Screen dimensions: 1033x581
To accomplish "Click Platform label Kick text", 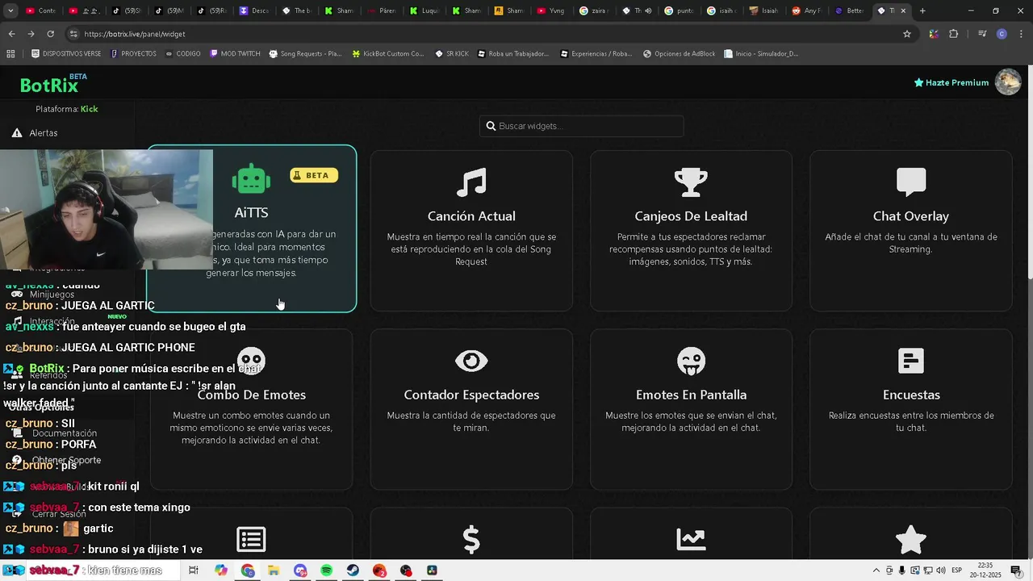I will pos(89,109).
